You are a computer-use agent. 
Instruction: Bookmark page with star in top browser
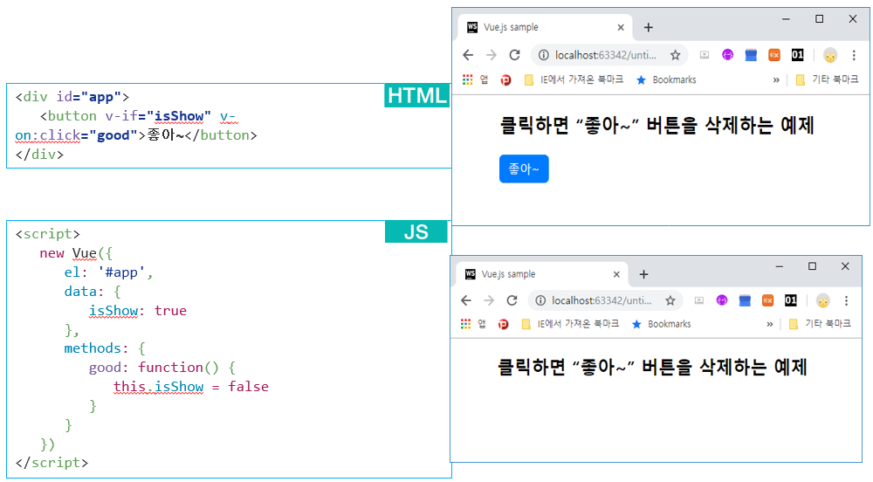(676, 55)
